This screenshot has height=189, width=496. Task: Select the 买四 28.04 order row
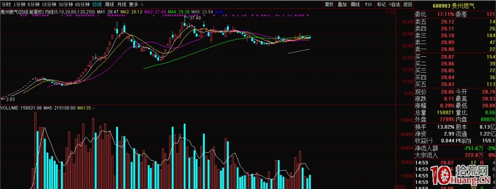tap(455, 77)
